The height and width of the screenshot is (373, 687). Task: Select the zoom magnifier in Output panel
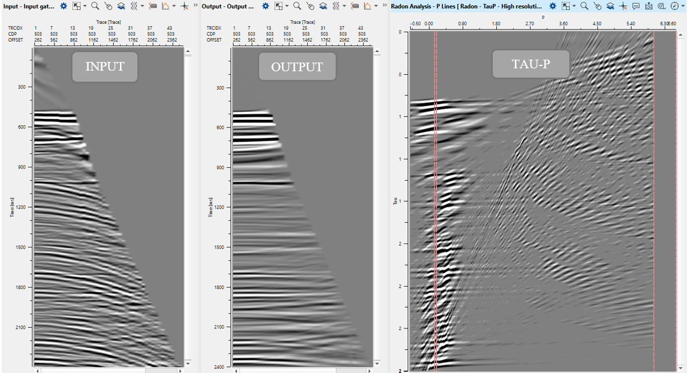(x=297, y=6)
